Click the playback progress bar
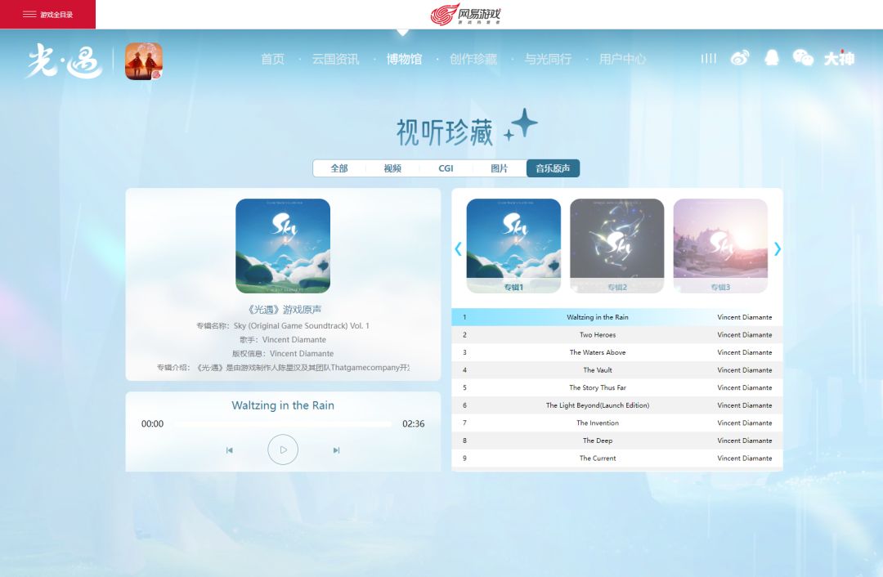The width and height of the screenshot is (883, 577). [283, 424]
